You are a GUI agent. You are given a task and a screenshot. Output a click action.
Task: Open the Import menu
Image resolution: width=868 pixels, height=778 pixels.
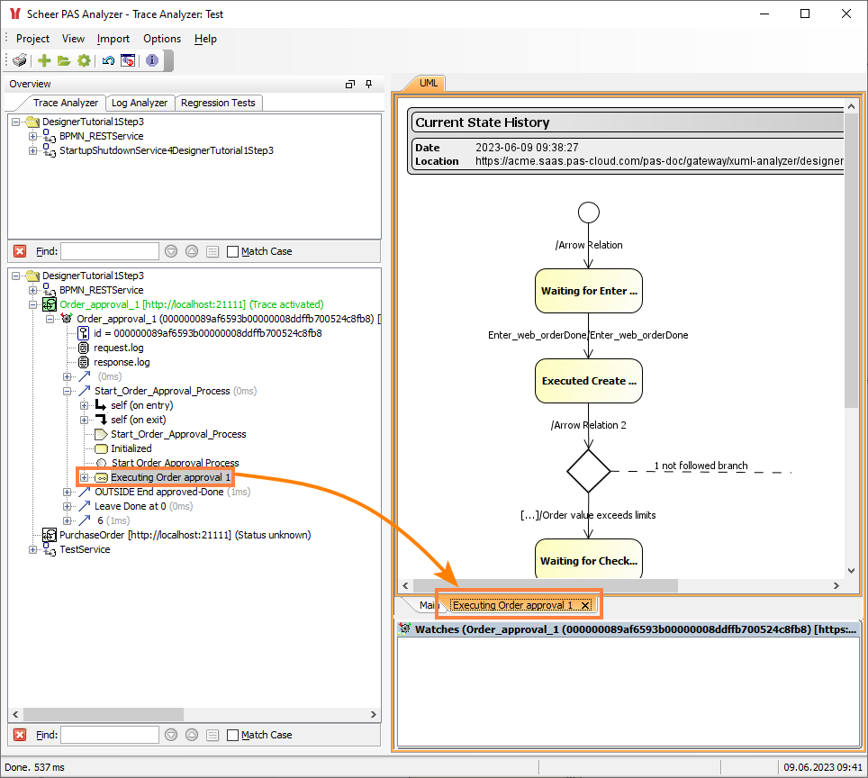click(x=113, y=39)
